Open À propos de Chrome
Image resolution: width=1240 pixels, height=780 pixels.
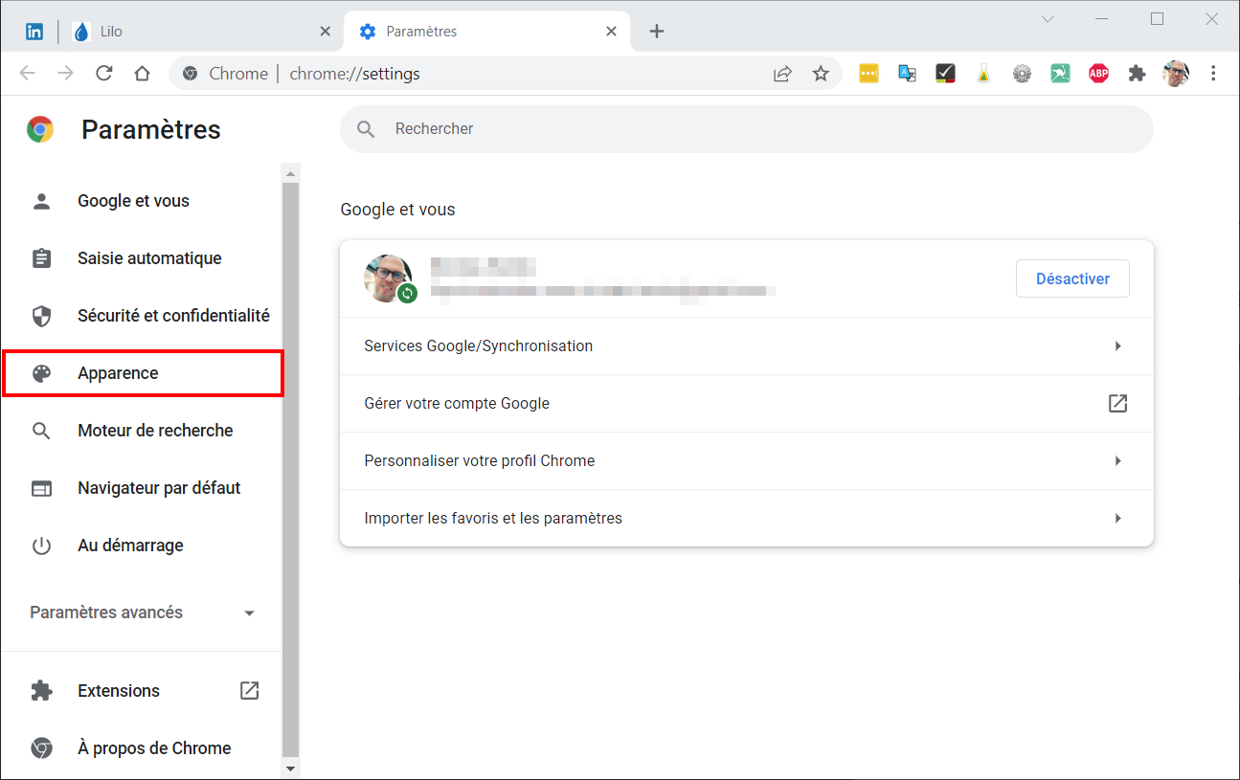[142, 748]
